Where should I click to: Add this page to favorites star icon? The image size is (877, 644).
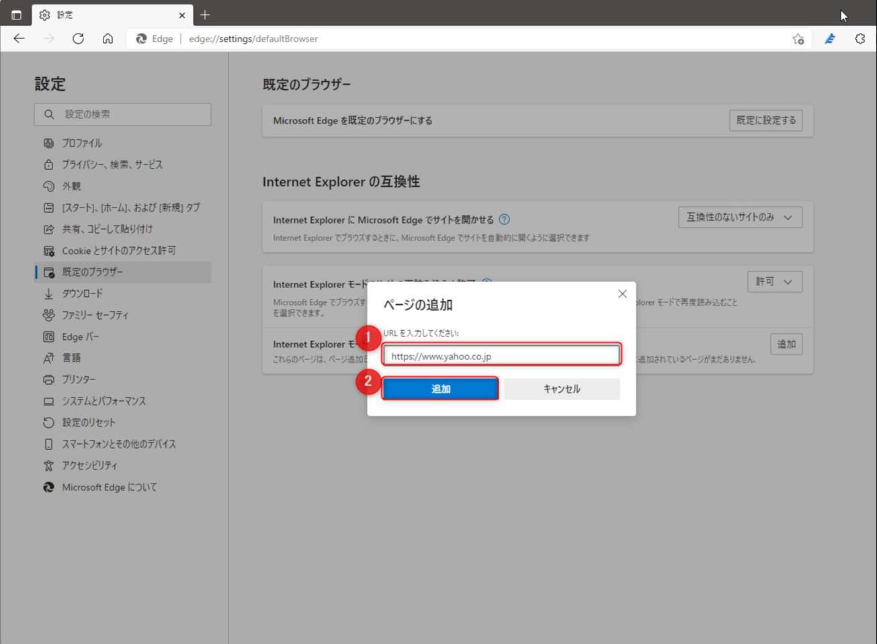coord(798,39)
